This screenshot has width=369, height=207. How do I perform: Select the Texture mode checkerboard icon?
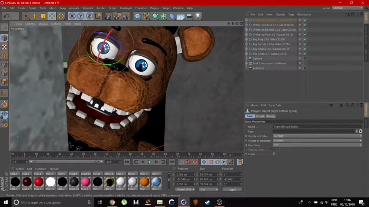pos(4,47)
